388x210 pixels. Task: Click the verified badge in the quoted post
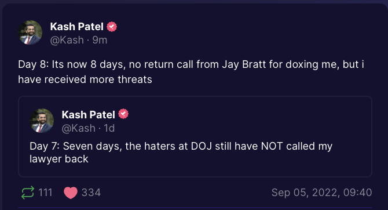[123, 114]
